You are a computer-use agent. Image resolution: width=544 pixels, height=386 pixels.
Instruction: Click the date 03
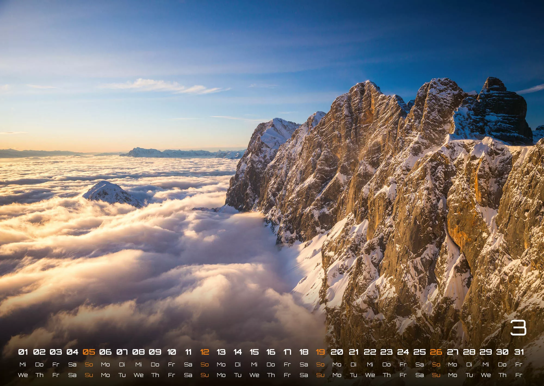[x=56, y=352]
